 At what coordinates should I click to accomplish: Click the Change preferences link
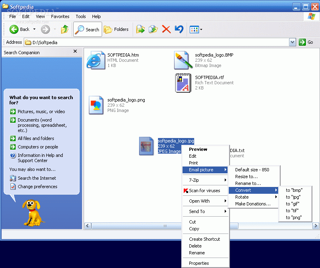click(x=37, y=187)
